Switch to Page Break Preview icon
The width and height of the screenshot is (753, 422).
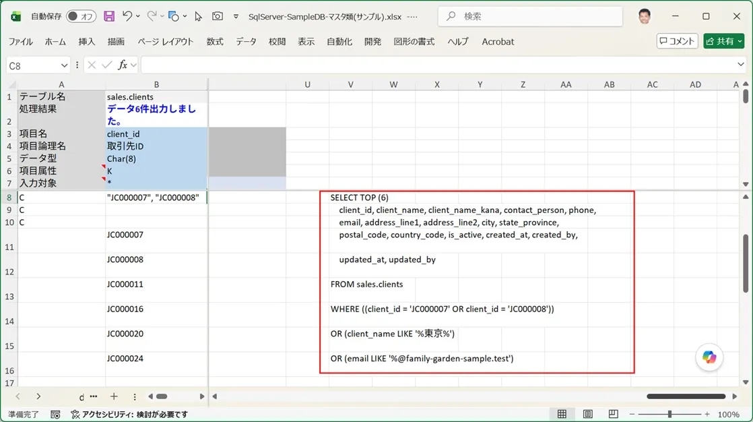point(614,415)
